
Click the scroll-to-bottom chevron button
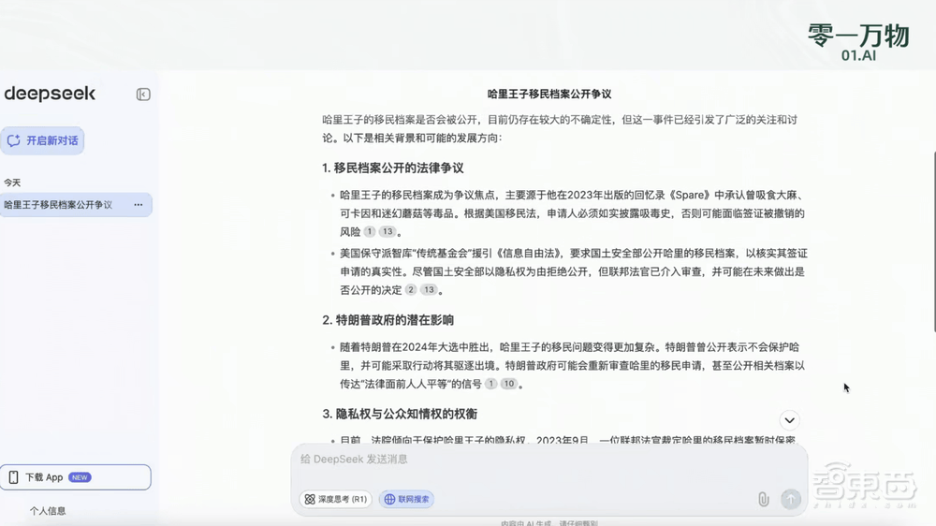789,420
